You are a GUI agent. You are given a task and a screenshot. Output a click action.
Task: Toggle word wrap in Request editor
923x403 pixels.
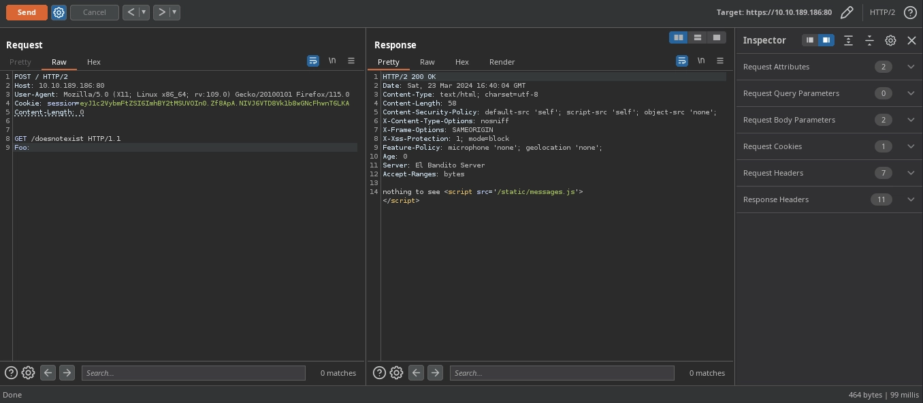(313, 61)
